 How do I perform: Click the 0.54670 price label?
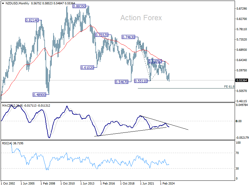pos(121,82)
